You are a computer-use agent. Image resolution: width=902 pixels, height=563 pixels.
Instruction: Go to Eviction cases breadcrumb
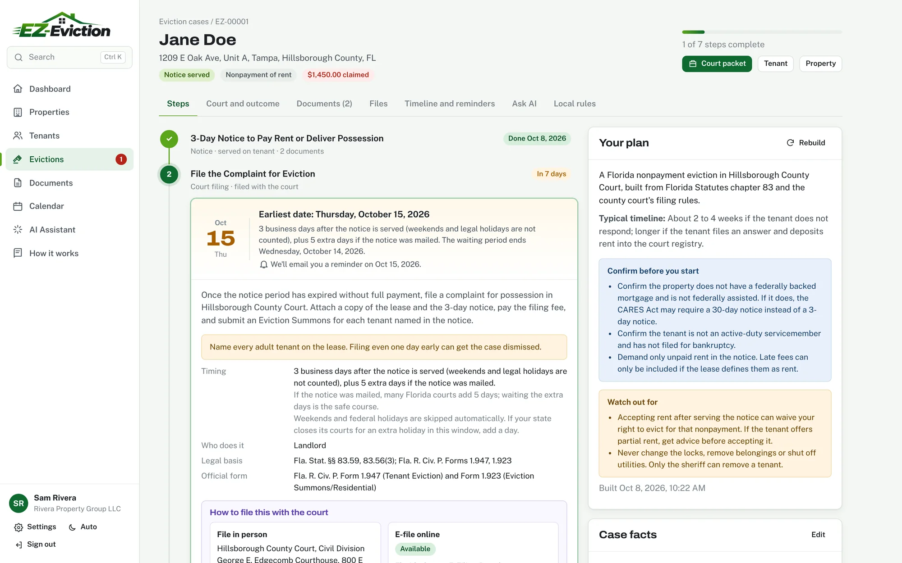[x=184, y=22]
